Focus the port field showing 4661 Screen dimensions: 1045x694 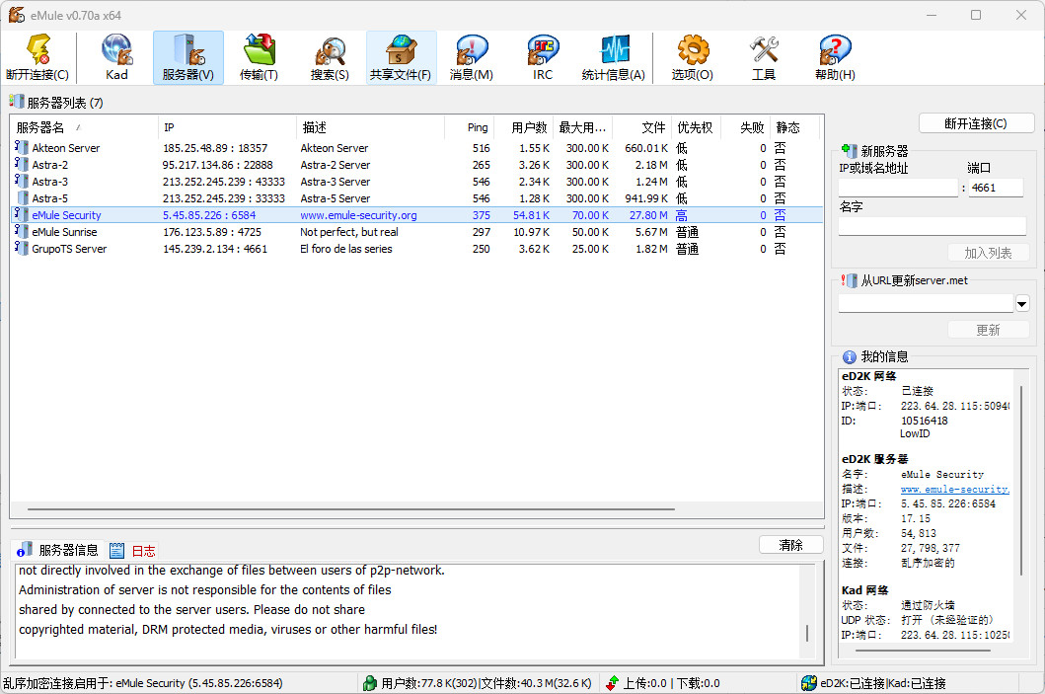pyautogui.click(x=996, y=188)
